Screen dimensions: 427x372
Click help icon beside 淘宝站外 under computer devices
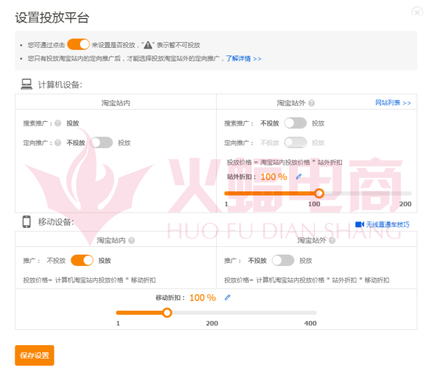(311, 103)
